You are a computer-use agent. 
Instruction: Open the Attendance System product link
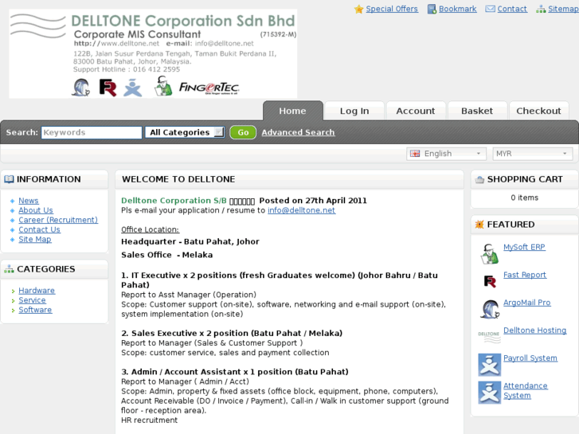tap(526, 390)
